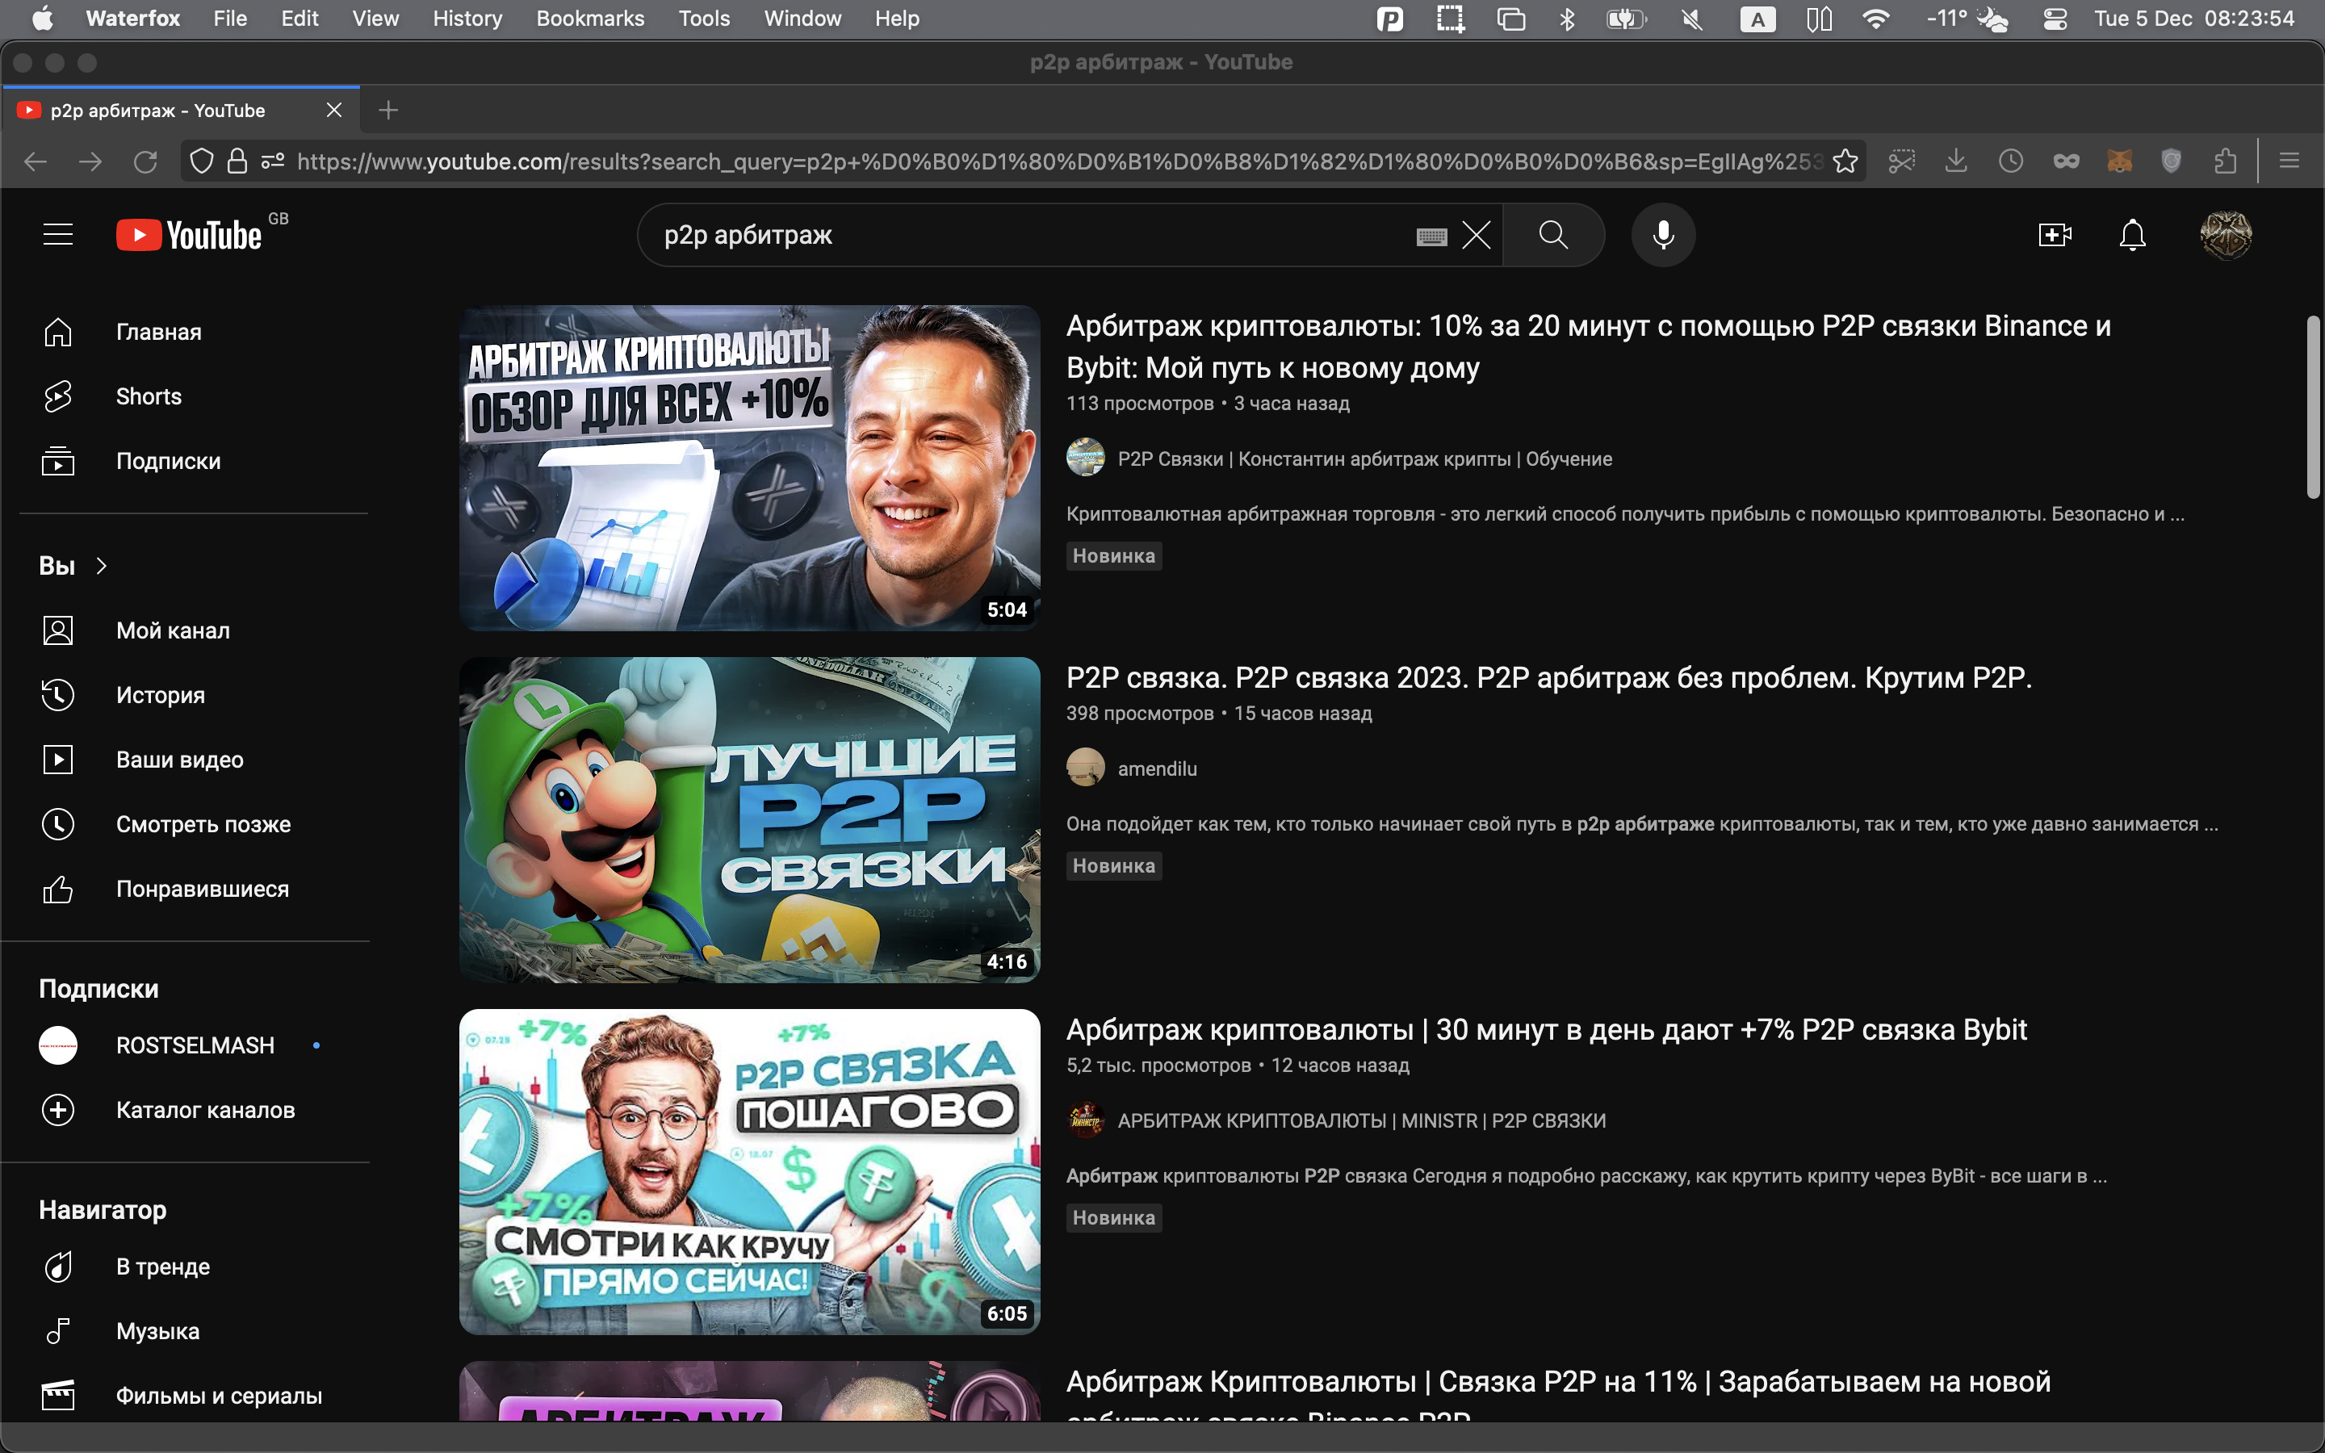
Task: Open the Waterfox application hamburger menu
Action: click(x=2289, y=161)
